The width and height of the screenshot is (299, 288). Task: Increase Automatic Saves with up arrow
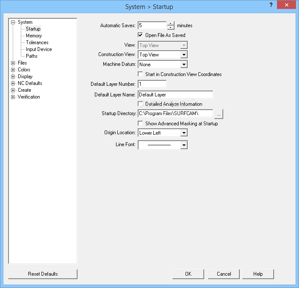pyautogui.click(x=171, y=23)
